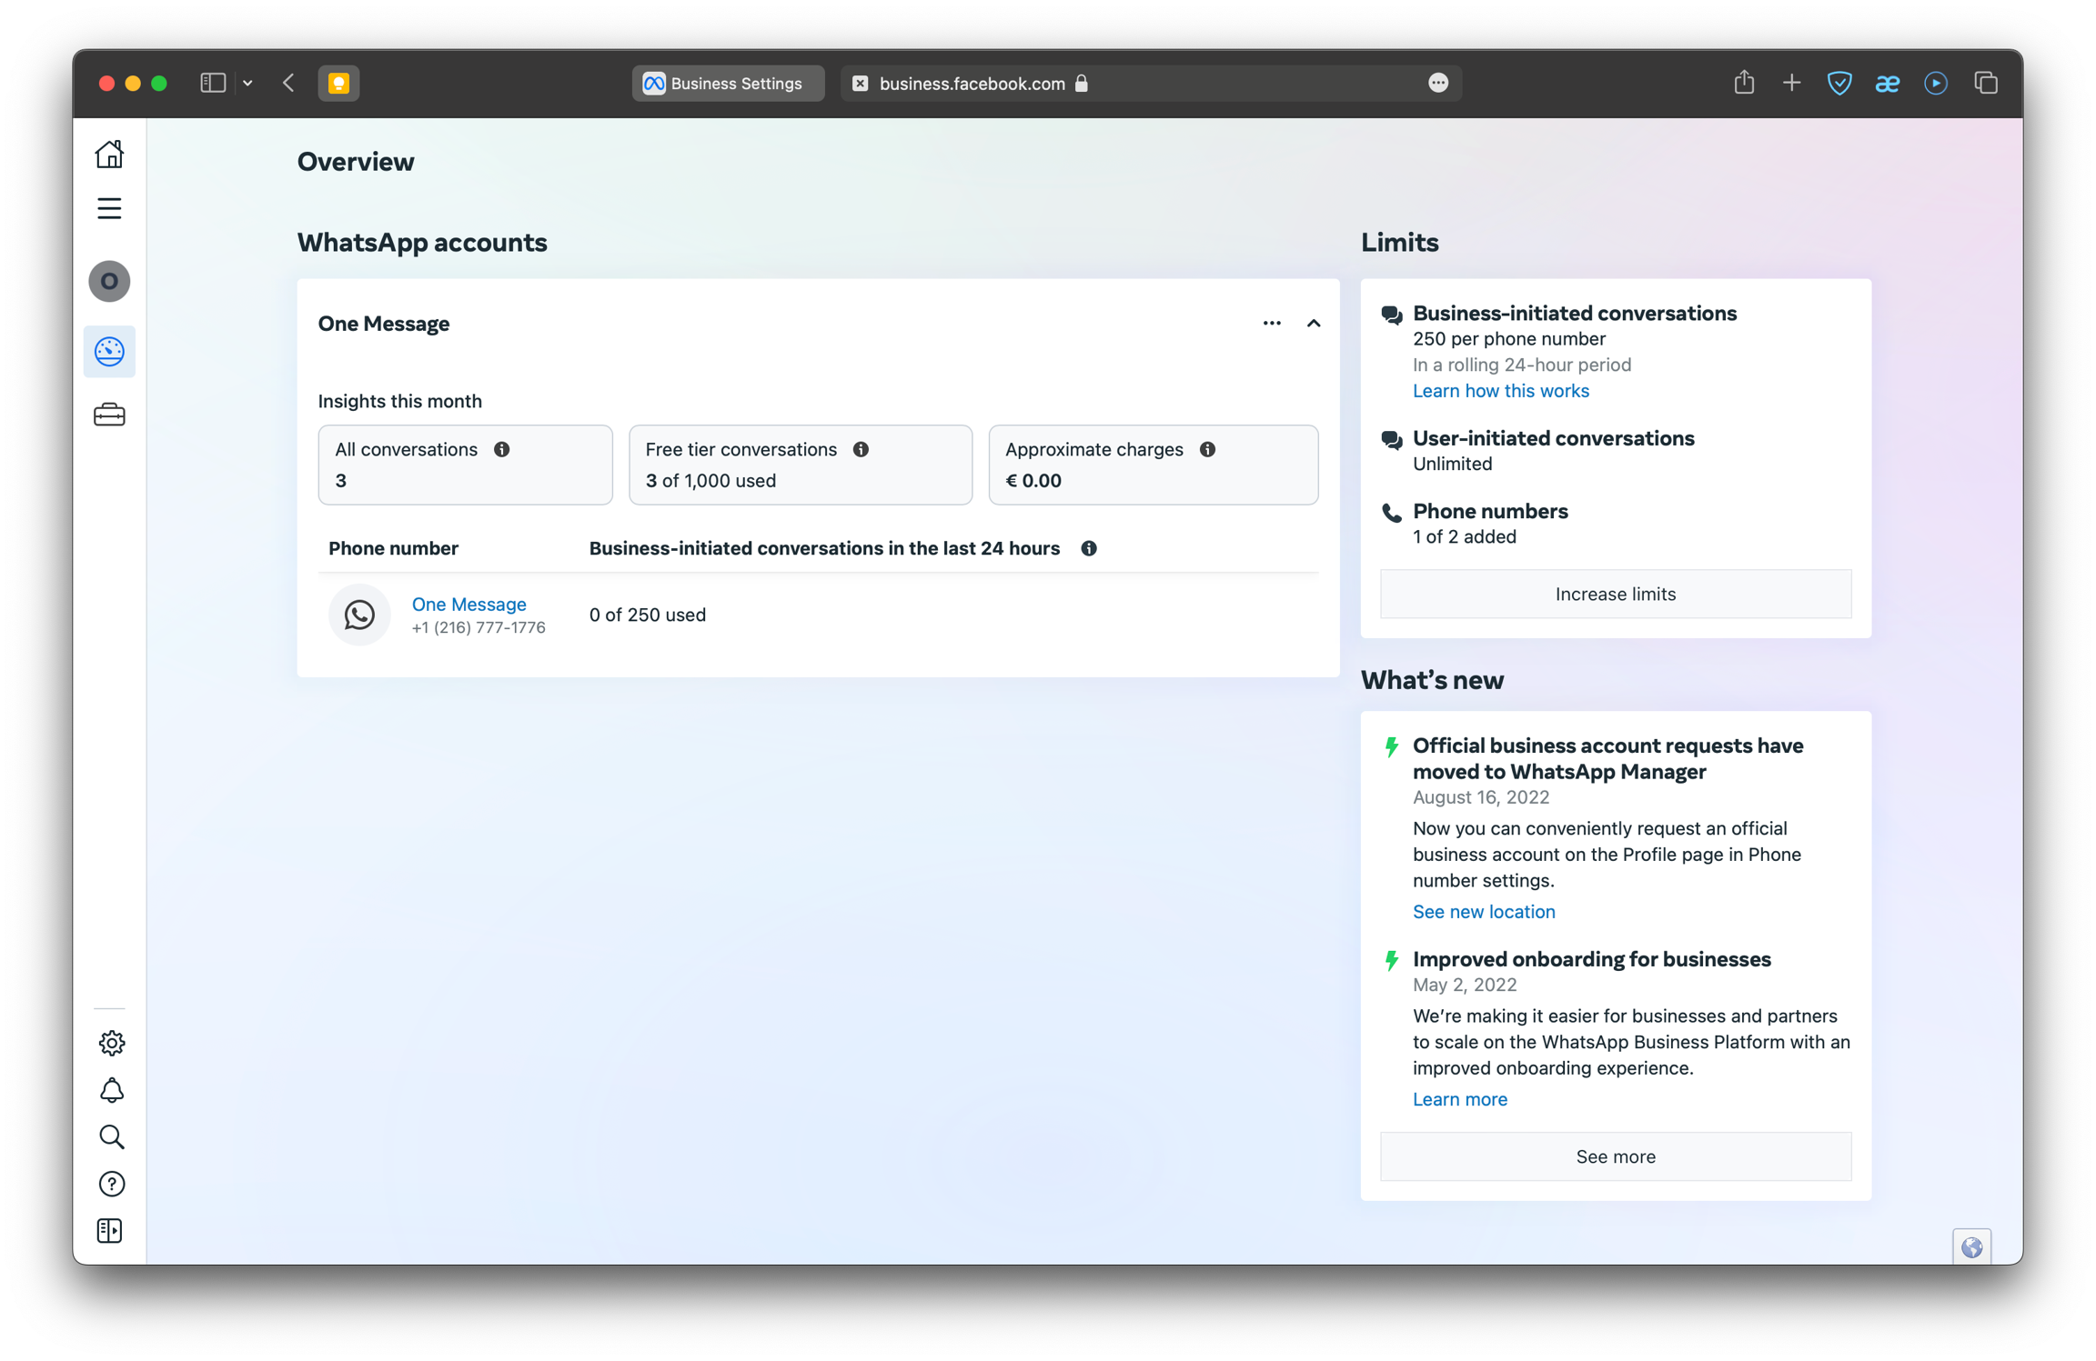Open Settings gear in sidebar
This screenshot has height=1361, width=2096.
111,1043
